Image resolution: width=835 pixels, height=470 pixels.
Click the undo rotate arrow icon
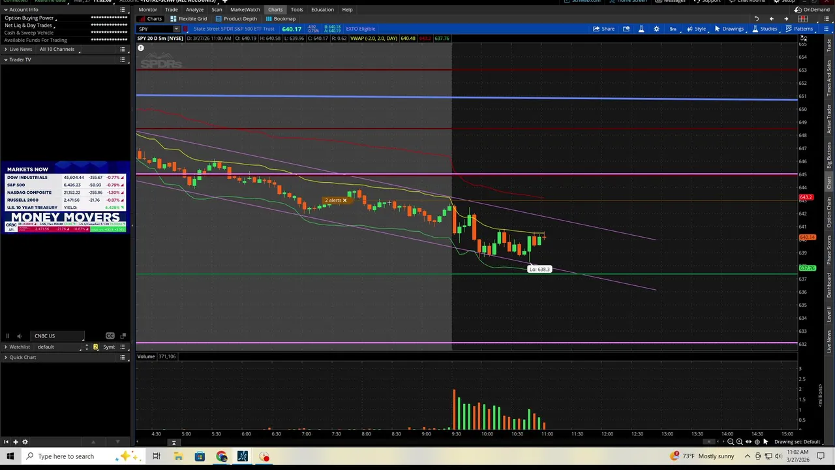coord(757,19)
